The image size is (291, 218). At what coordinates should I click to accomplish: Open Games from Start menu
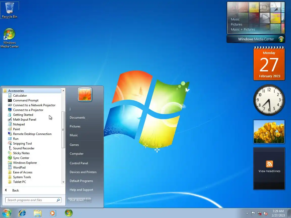click(x=74, y=145)
